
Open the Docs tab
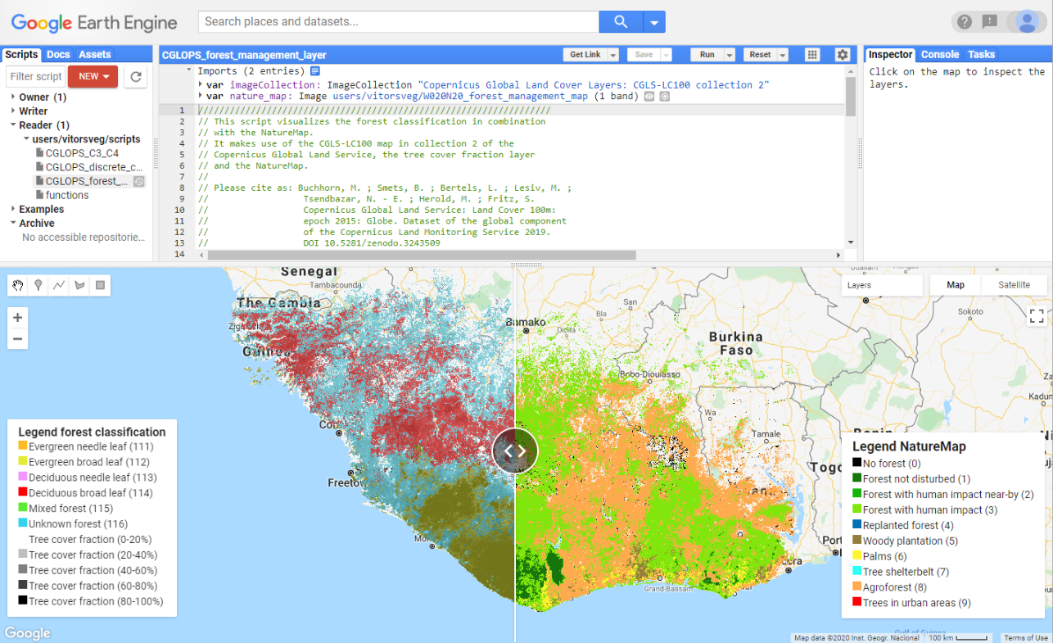point(58,55)
